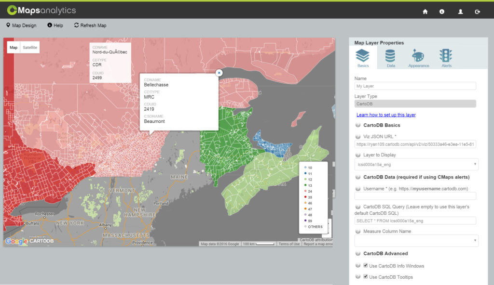Click Refresh Map in the toolbar
The image size is (494, 285).
click(x=91, y=25)
